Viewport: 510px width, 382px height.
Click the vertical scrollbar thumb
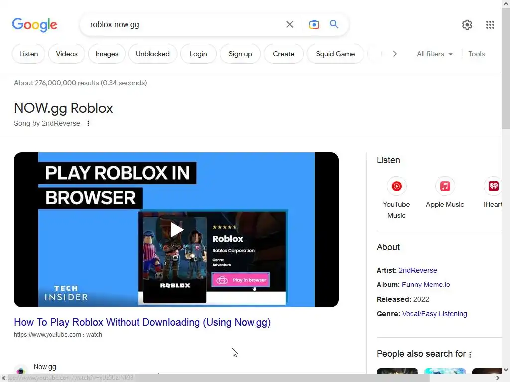pos(506,68)
